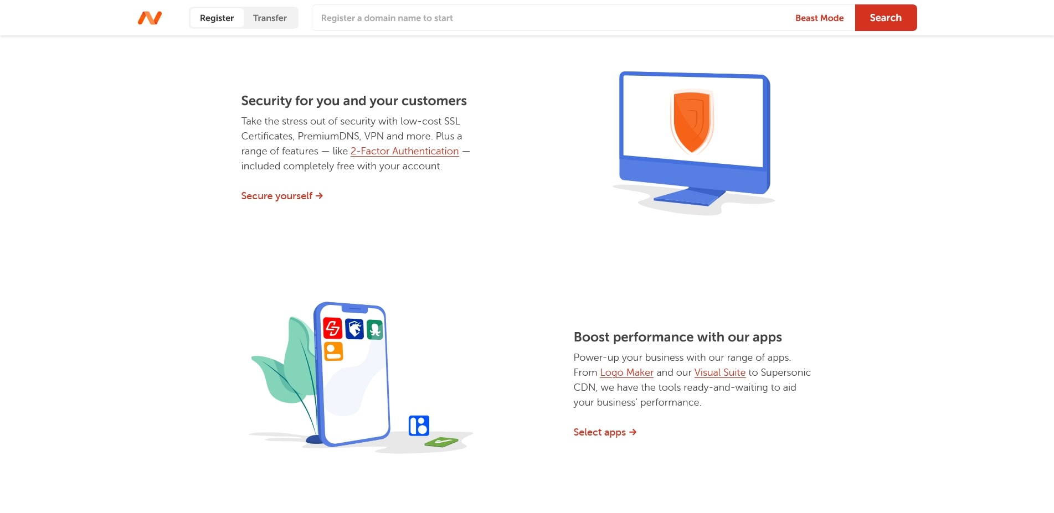The height and width of the screenshot is (513, 1054).
Task: Click the Namecheap logo
Action: tap(150, 17)
